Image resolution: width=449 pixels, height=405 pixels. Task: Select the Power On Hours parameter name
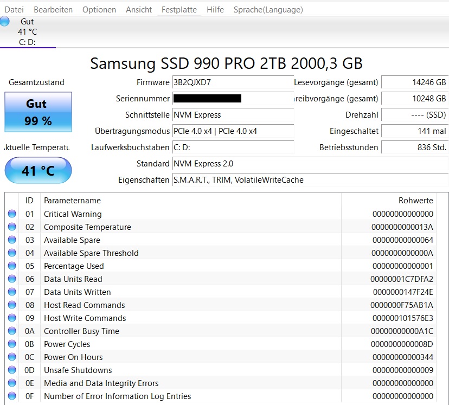[x=73, y=357]
